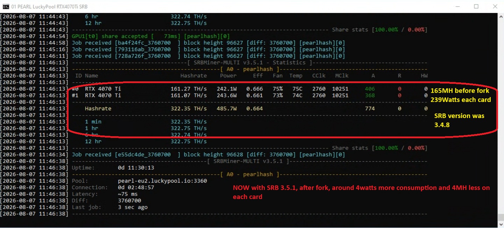Screen dimensions: 504x228
Task: Click the 'Eff' column header
Action: [258, 76]
